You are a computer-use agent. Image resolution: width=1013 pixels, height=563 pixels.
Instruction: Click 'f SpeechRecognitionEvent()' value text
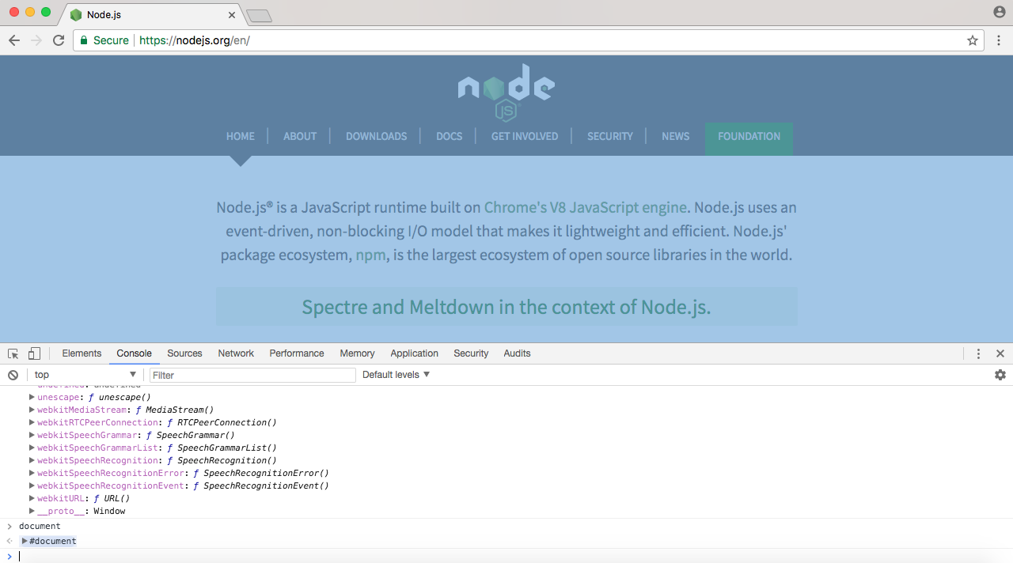tap(261, 486)
